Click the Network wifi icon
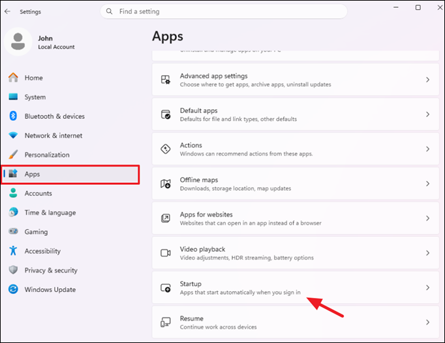Viewport: 445px width, 343px height. coord(13,135)
